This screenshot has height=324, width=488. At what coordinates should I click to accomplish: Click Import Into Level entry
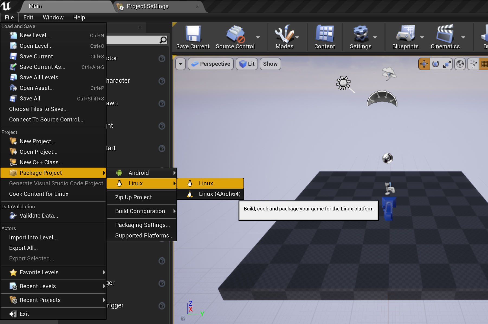point(53,238)
